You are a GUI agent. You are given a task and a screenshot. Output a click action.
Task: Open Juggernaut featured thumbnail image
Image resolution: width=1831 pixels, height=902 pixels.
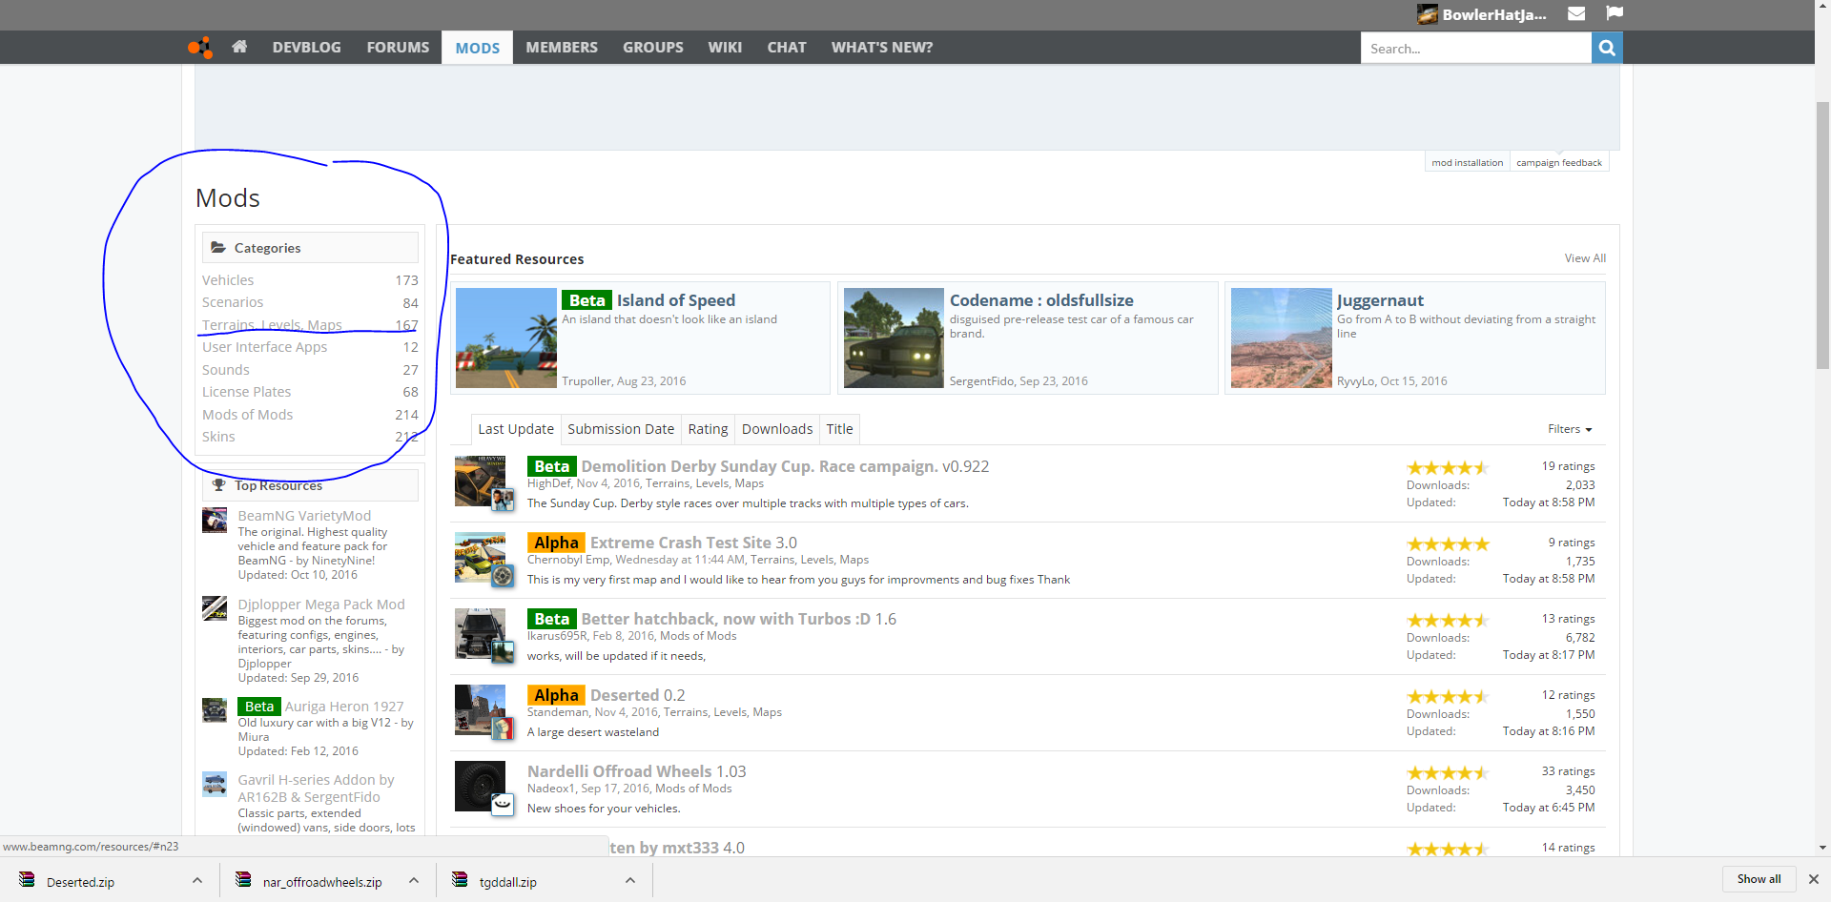[1282, 338]
